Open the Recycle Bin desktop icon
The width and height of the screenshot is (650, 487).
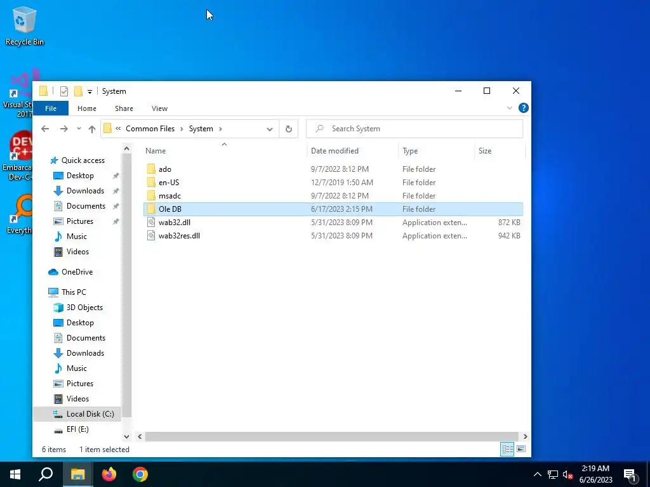point(25,25)
